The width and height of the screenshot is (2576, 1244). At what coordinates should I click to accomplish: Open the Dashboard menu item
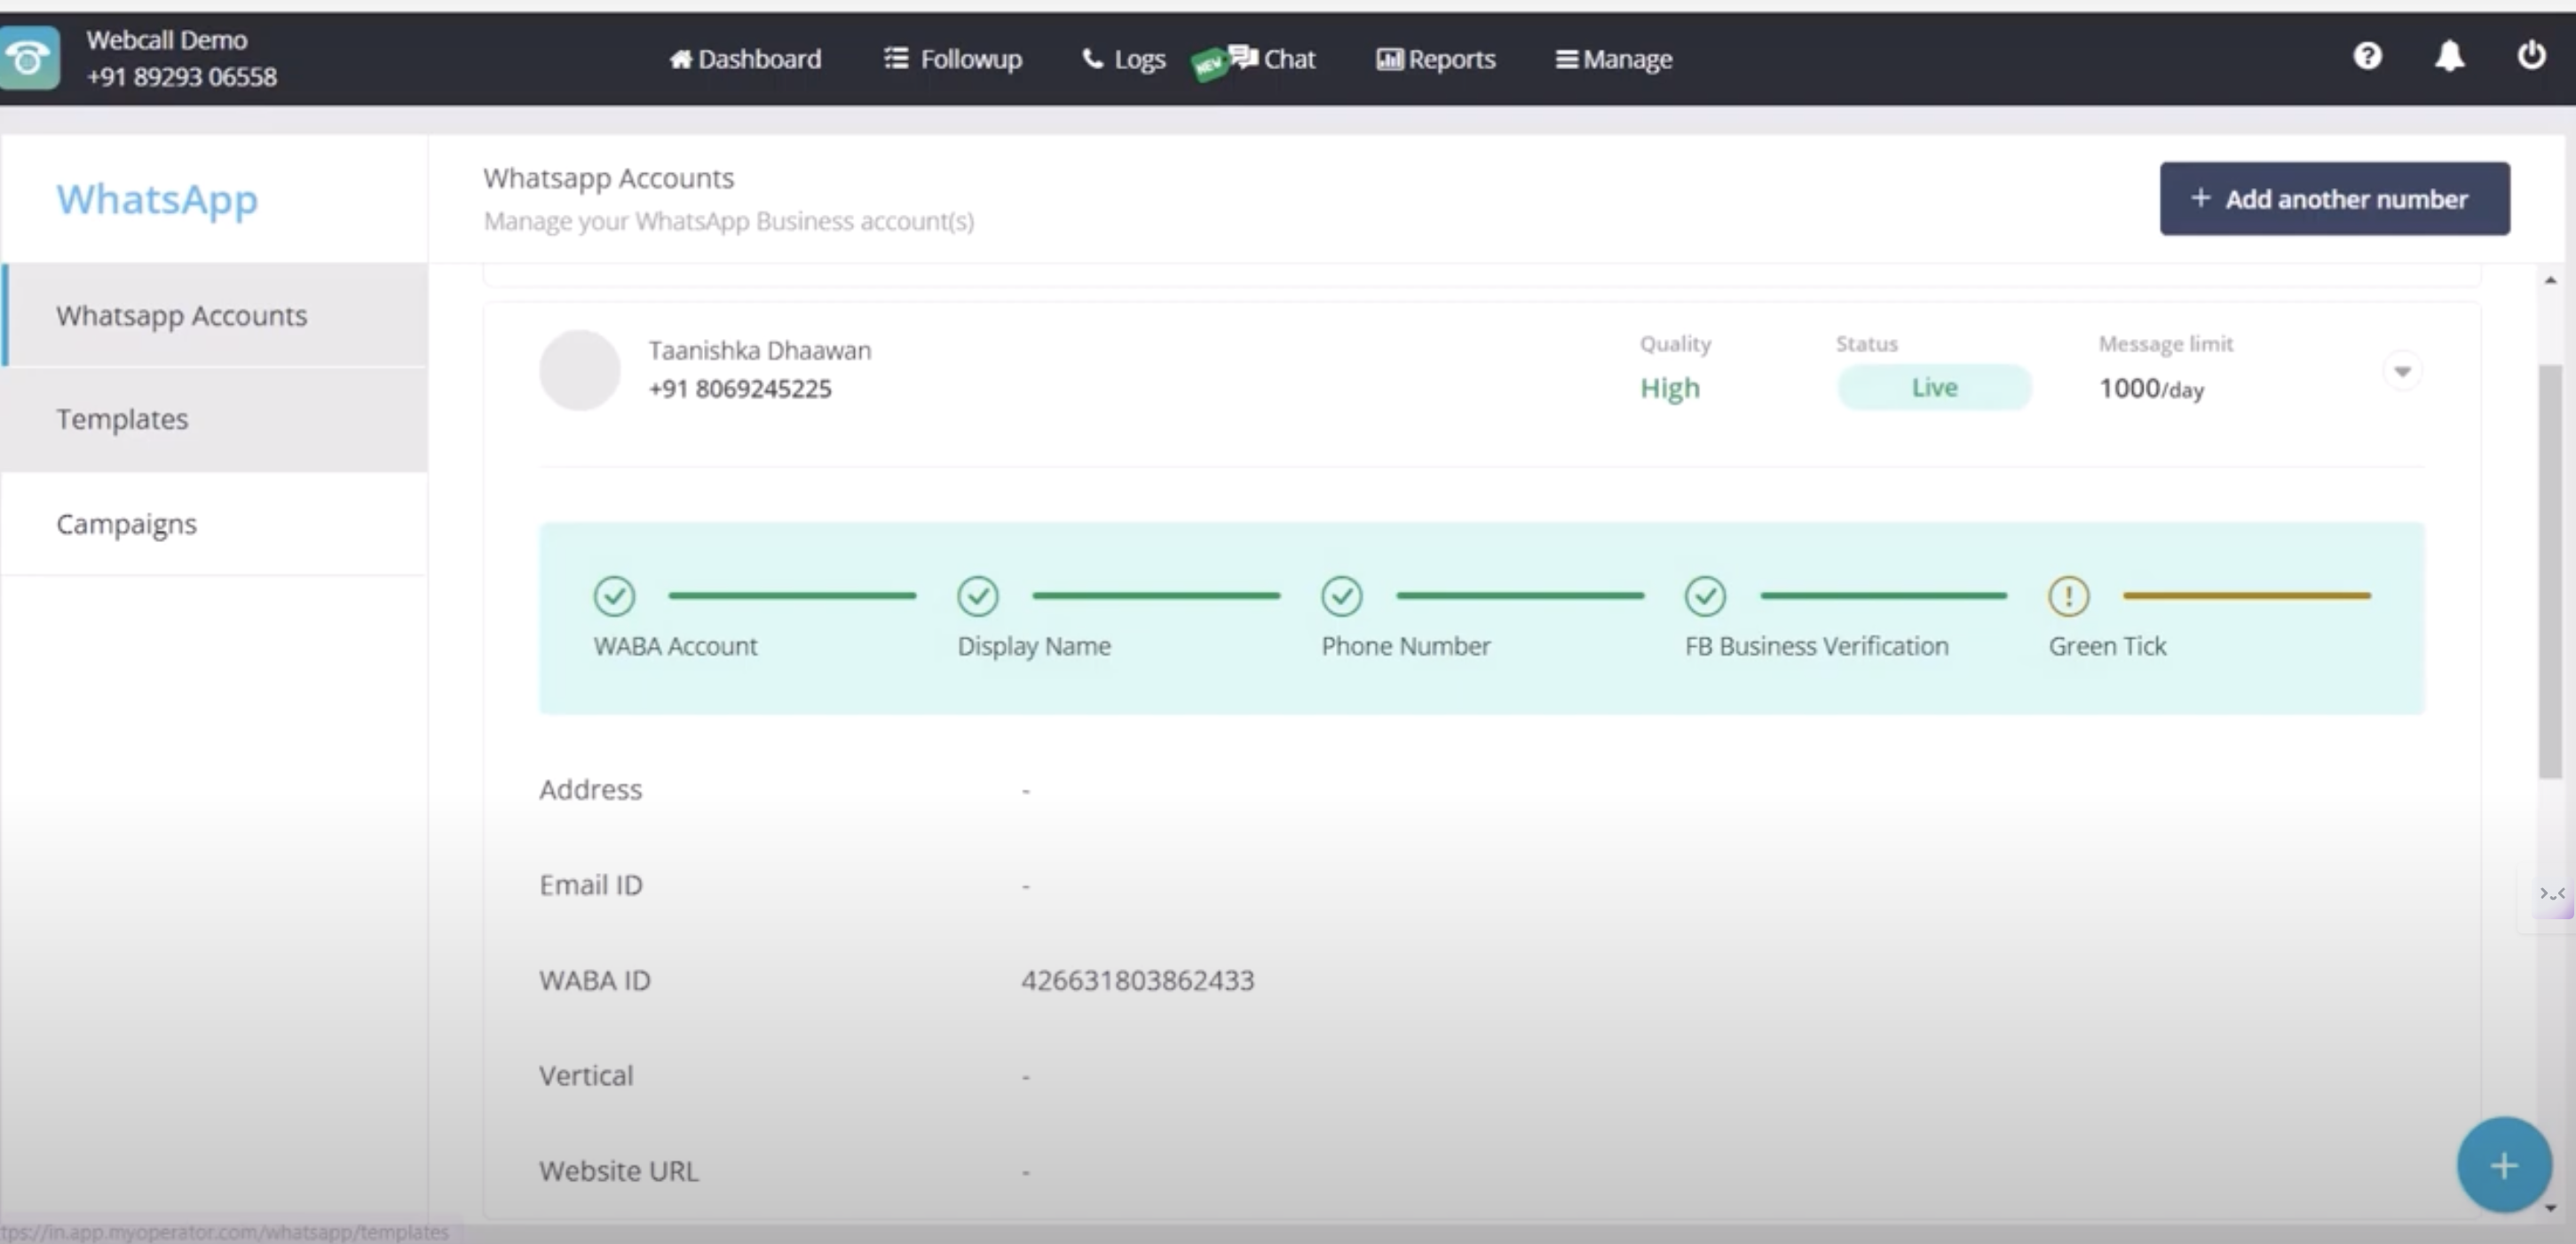tap(745, 60)
